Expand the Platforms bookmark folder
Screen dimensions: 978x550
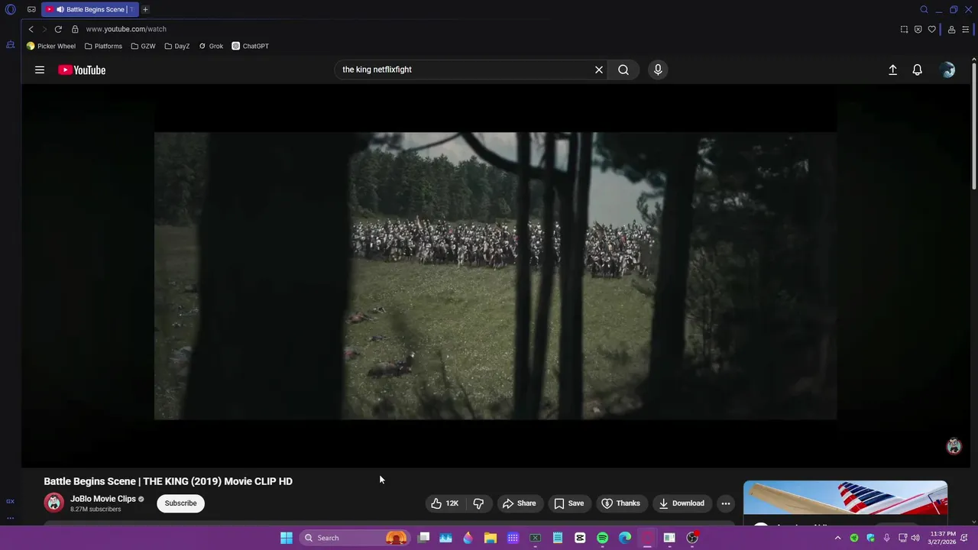[103, 46]
